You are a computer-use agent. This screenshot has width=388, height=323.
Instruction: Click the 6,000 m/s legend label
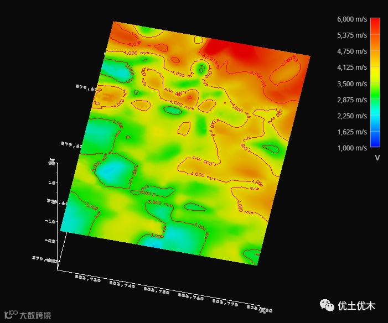point(351,19)
